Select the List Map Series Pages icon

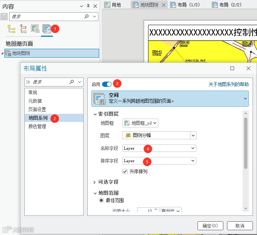(x=47, y=29)
